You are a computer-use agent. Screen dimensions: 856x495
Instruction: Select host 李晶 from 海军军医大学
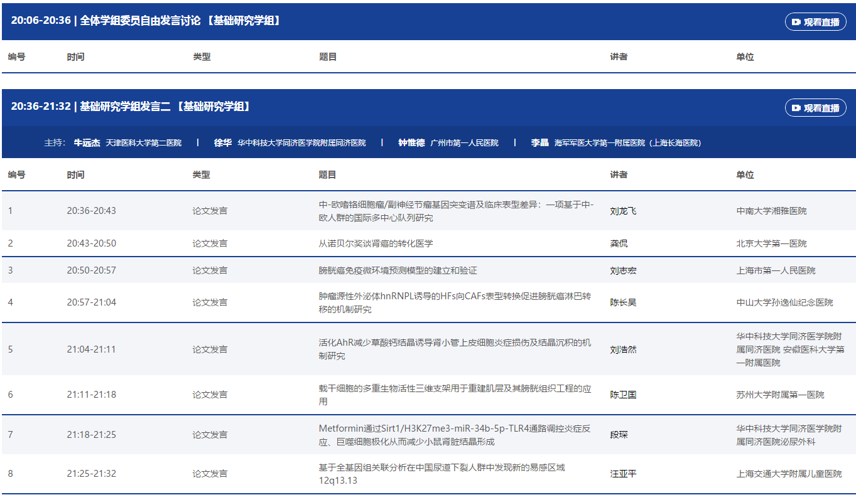(x=539, y=143)
